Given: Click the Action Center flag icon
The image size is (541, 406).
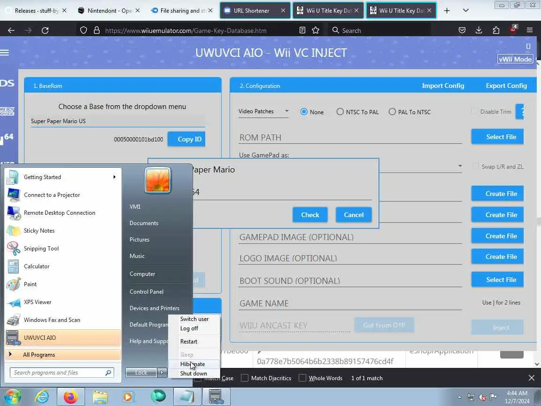Looking at the screenshot, I should click(x=493, y=397).
